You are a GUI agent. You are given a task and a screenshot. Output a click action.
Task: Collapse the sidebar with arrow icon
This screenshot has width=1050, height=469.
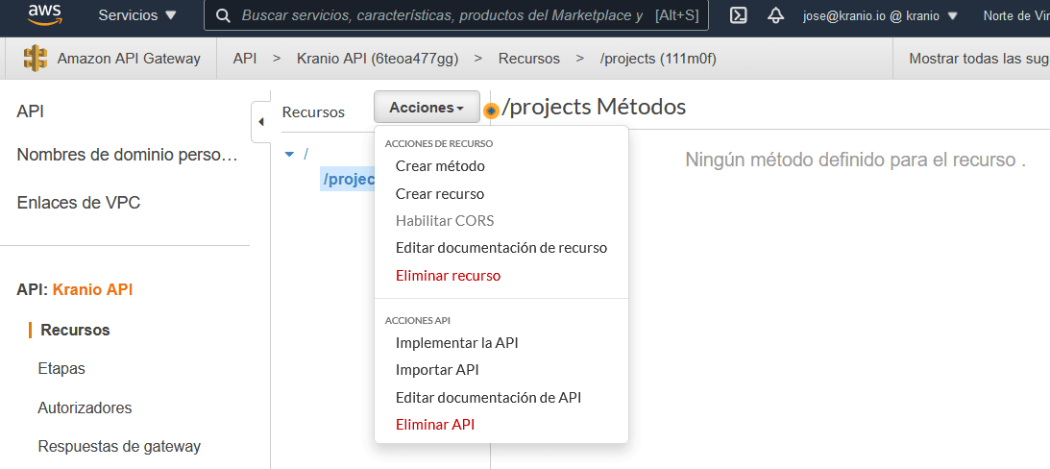259,122
